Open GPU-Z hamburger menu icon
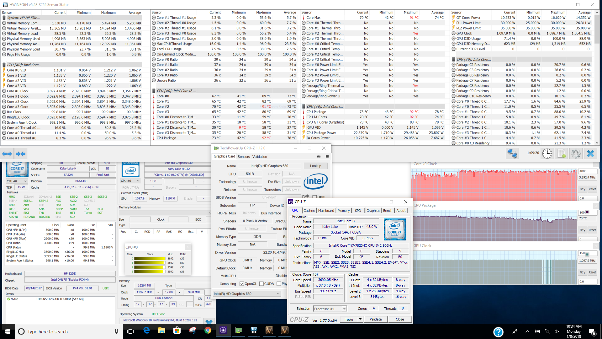The height and width of the screenshot is (339, 602). click(327, 156)
